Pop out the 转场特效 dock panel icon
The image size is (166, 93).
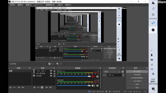click(x=123, y=68)
